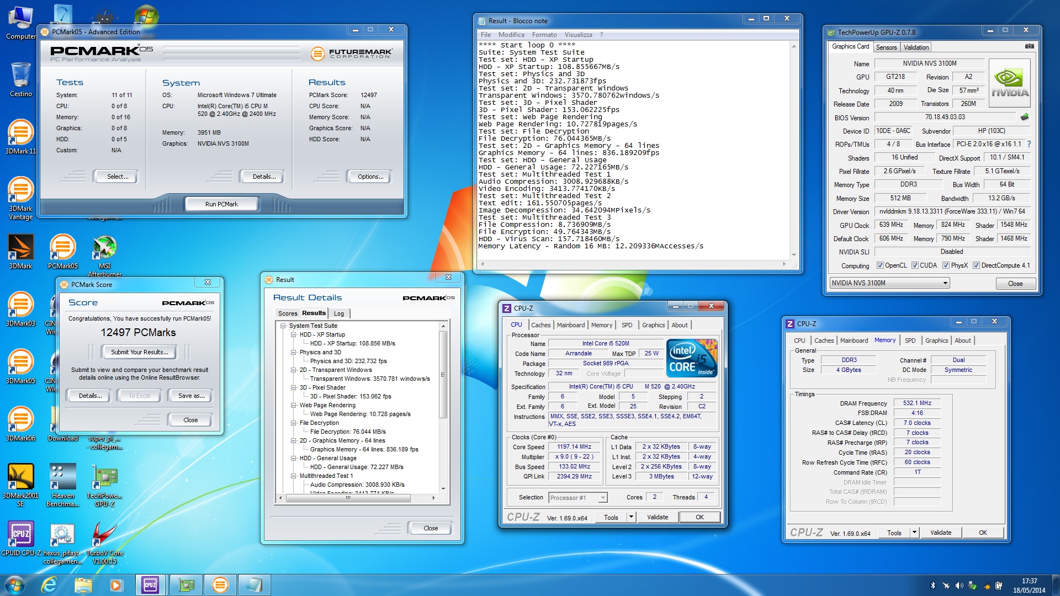Click the Run PCMark button
1060x596 pixels.
point(221,204)
